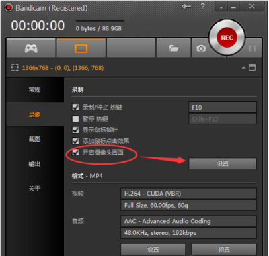Screen dimensions: 269x256
Task: Select the screen rectangle recording mode
Action: tap(81, 48)
